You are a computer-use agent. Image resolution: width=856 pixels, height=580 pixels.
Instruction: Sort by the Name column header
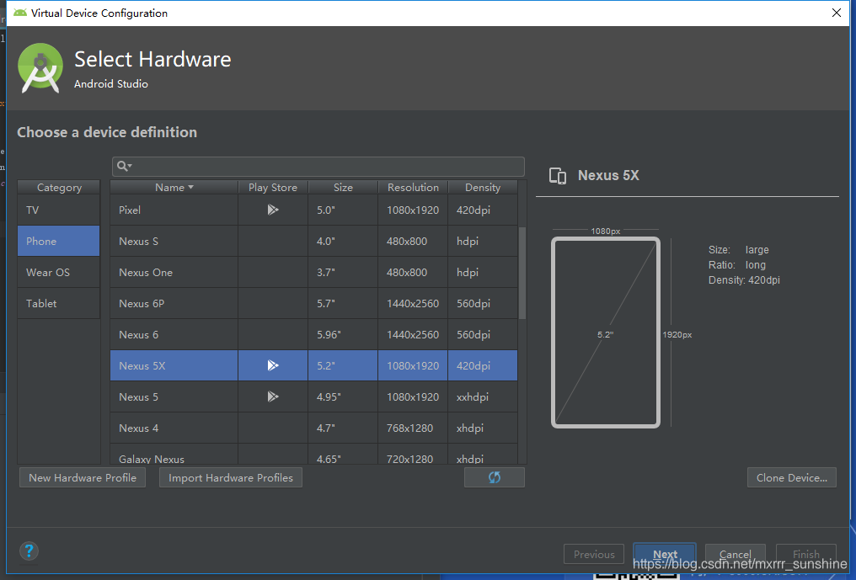[x=174, y=187]
